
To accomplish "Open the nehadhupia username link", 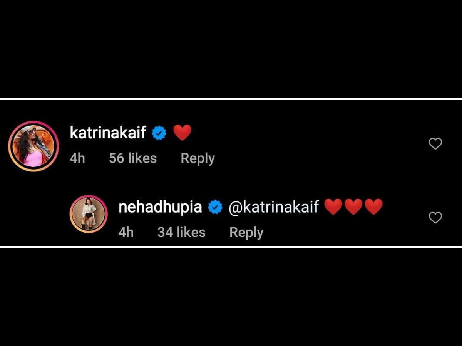I will (x=160, y=207).
